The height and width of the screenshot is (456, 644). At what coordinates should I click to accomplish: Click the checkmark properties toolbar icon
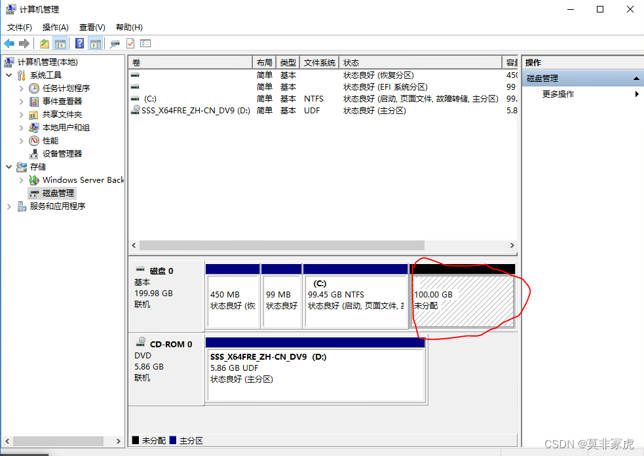click(130, 43)
